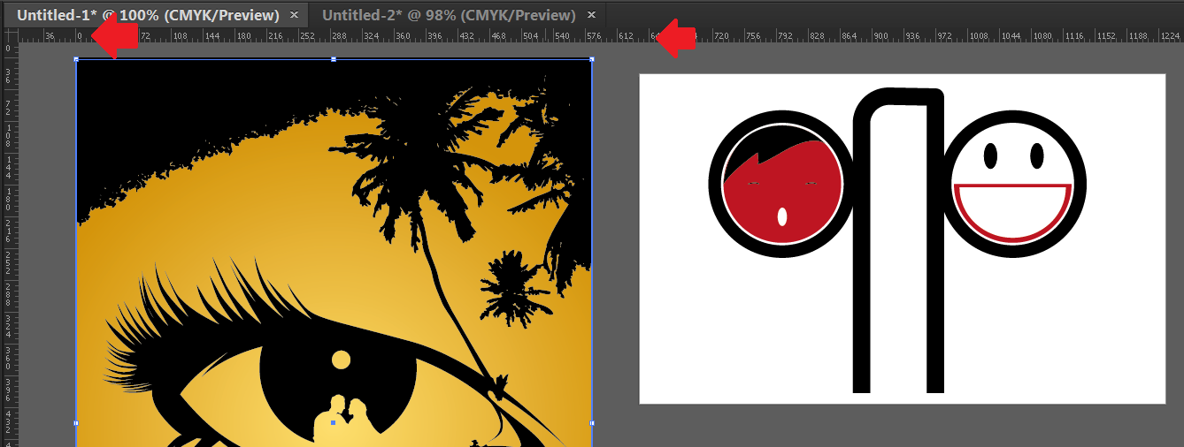Click the right-middle selection handle of the eye artwork

click(x=591, y=423)
